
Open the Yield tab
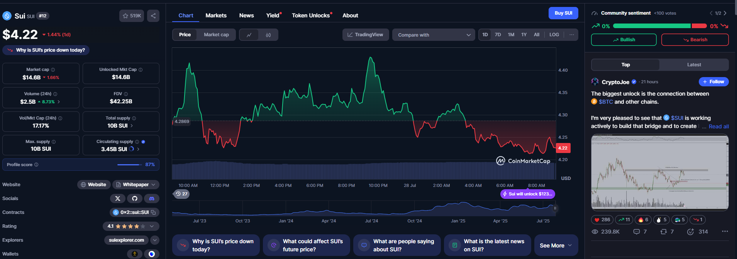[x=273, y=15]
